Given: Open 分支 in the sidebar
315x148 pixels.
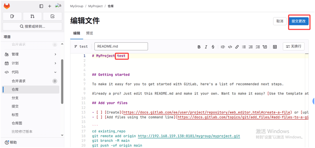Looking at the screenshot, I should (x=31, y=98).
